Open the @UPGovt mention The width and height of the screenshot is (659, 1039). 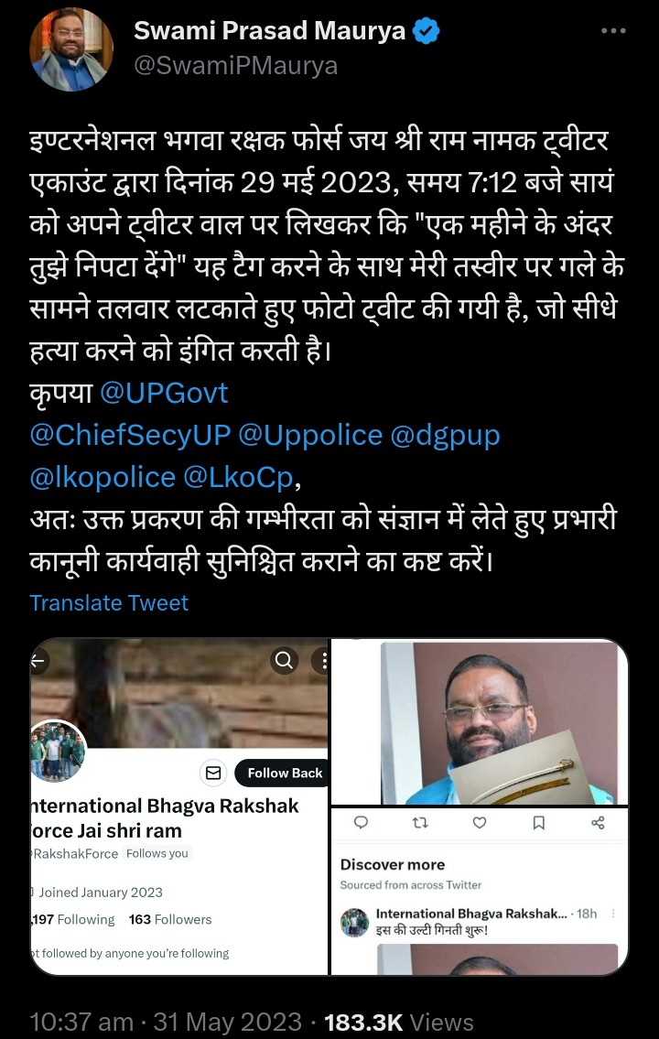coord(164,393)
